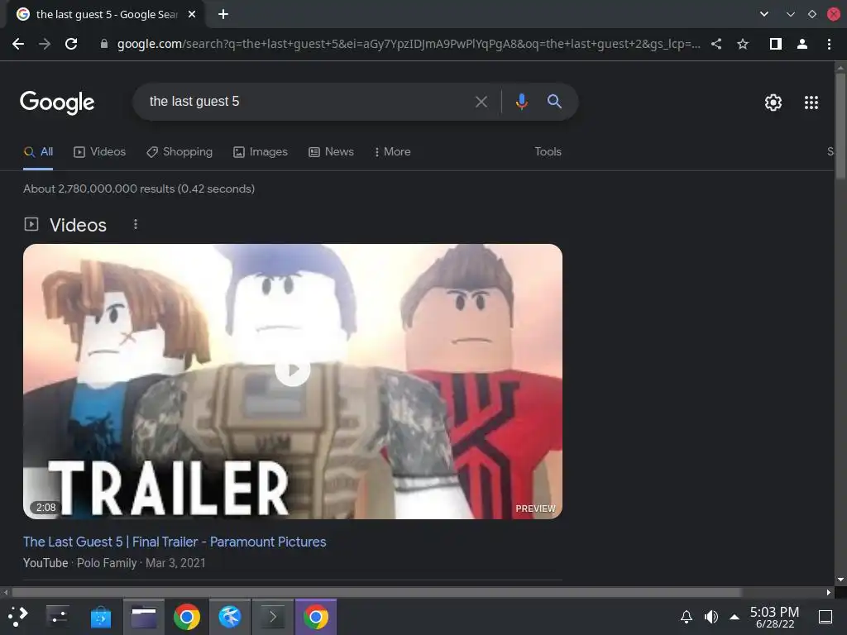Start voice search with microphone

521,102
